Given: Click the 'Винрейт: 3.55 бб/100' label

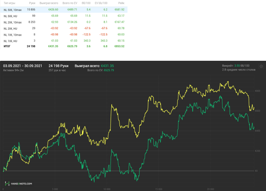Looking at the screenshot, I should click(x=236, y=66).
